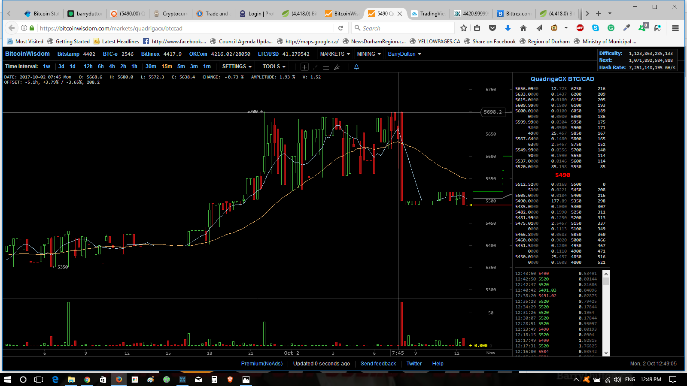Switch to the Login | Pro tab

(x=256, y=14)
